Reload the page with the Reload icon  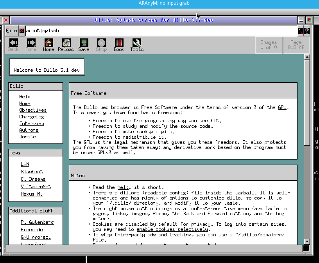point(66,45)
